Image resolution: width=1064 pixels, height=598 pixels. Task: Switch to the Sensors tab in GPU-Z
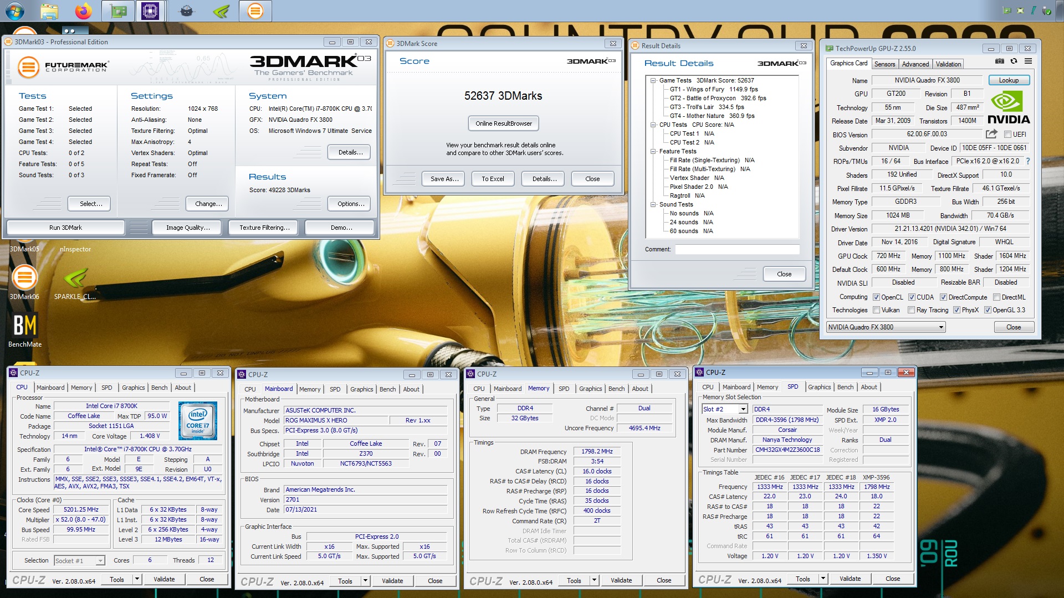pyautogui.click(x=884, y=64)
